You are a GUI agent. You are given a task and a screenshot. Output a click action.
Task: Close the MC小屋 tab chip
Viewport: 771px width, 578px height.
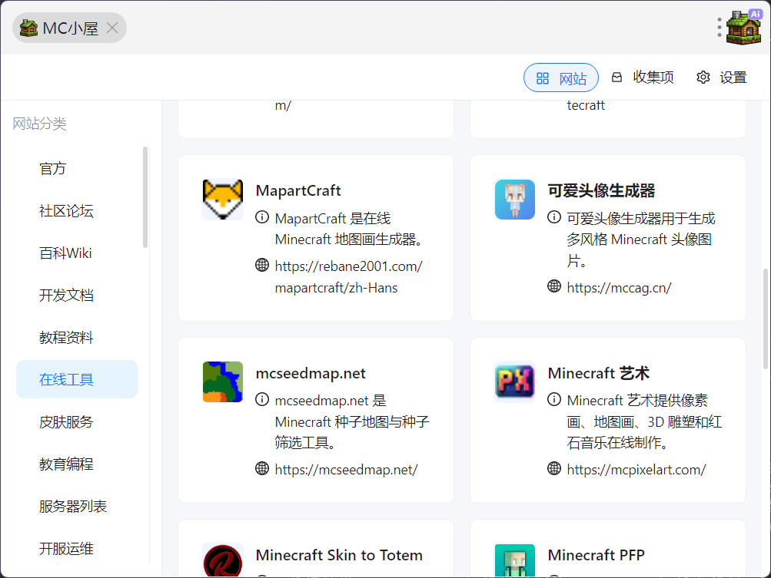pyautogui.click(x=112, y=28)
